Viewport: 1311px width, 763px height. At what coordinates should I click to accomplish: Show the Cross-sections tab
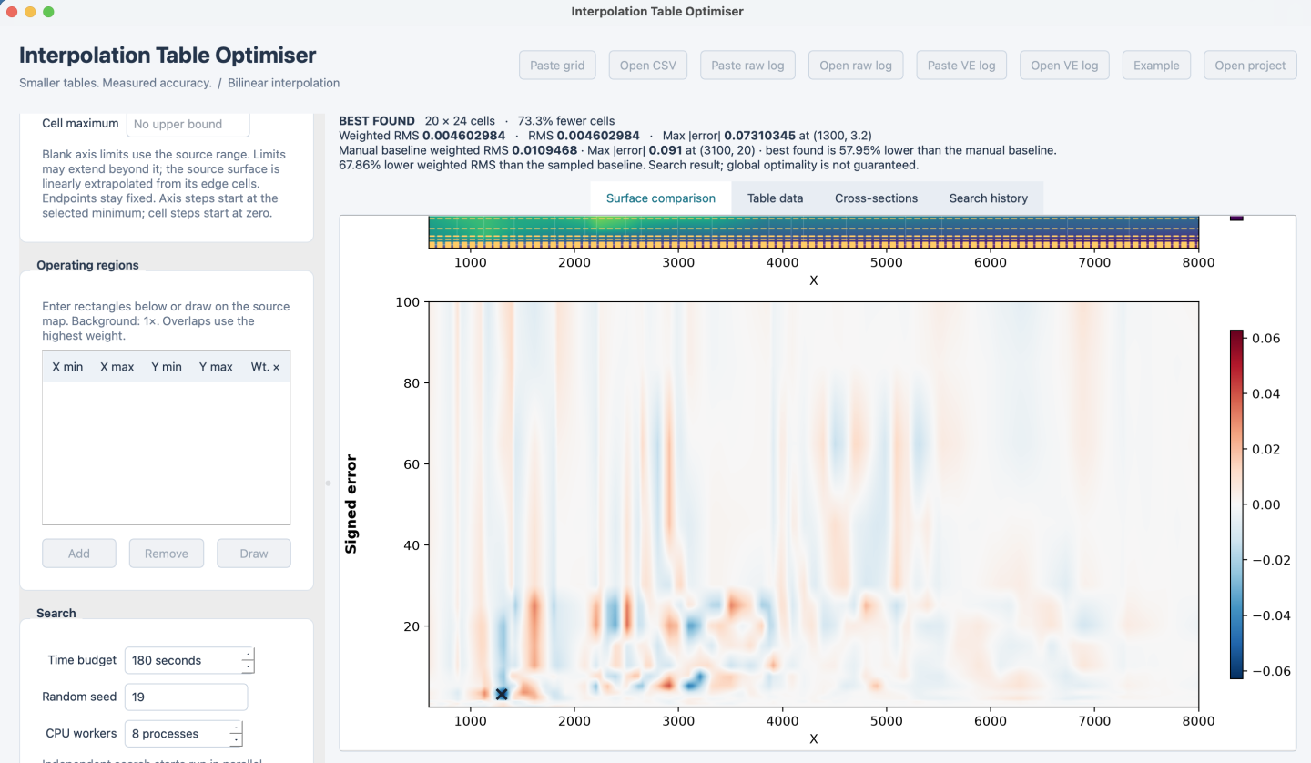coord(876,198)
